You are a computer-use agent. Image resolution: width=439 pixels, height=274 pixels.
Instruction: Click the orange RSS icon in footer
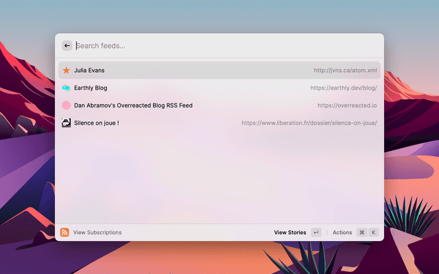pos(64,232)
